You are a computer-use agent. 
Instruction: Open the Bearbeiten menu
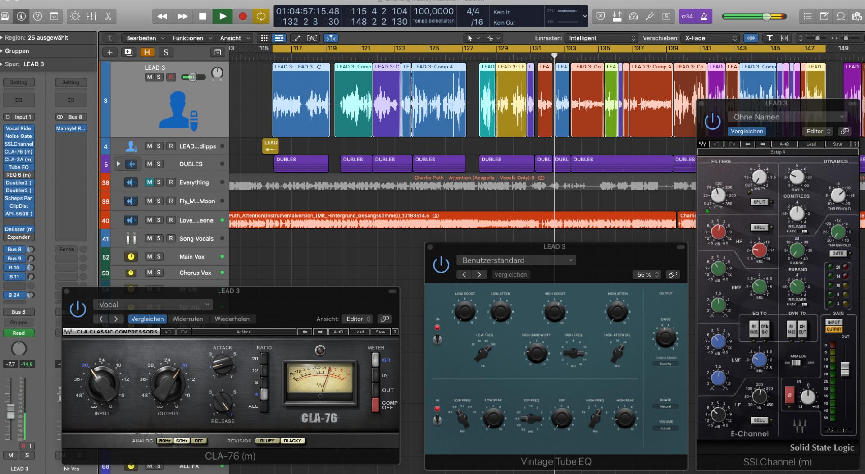(145, 38)
